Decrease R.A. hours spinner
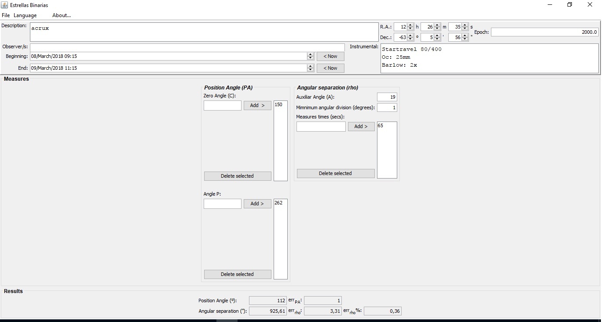This screenshot has width=604, height=322. (x=410, y=29)
